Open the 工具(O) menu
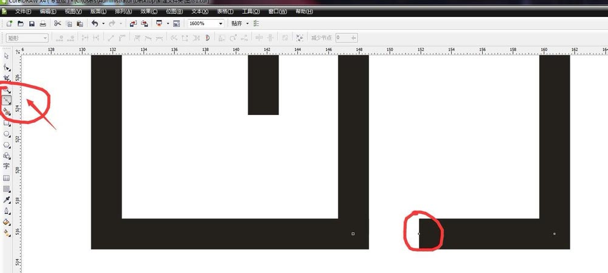 pyautogui.click(x=250, y=12)
